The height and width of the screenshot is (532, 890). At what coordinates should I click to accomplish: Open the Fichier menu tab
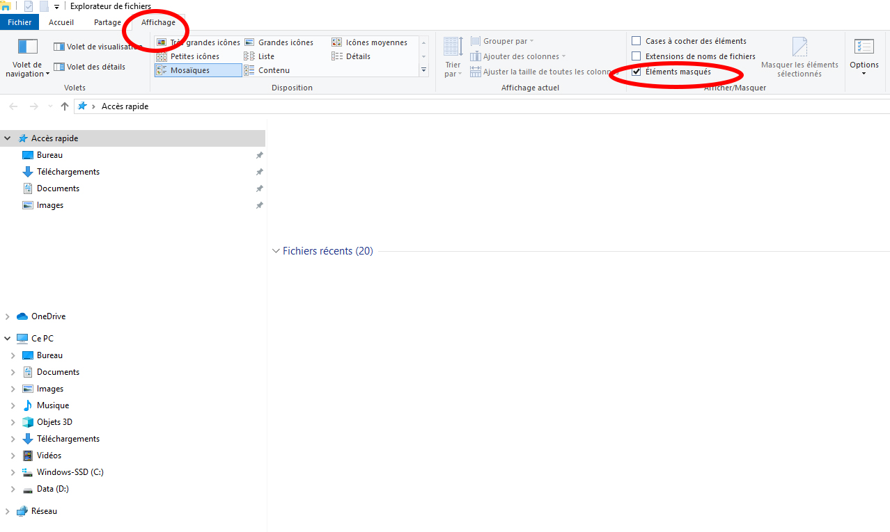click(x=19, y=22)
